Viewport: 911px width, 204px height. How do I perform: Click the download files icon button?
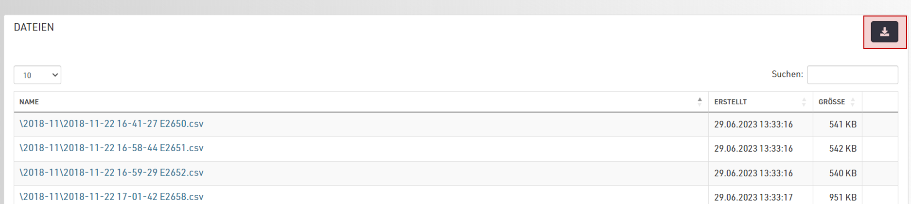884,32
